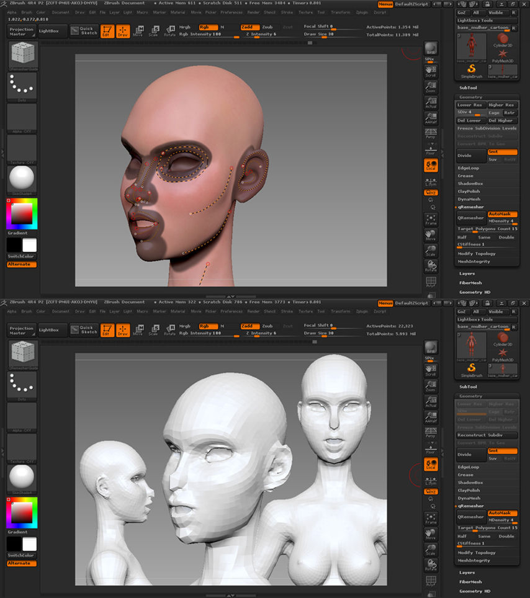Image resolution: width=530 pixels, height=598 pixels.
Task: Toggle Local transformations in top window
Action: 431,166
